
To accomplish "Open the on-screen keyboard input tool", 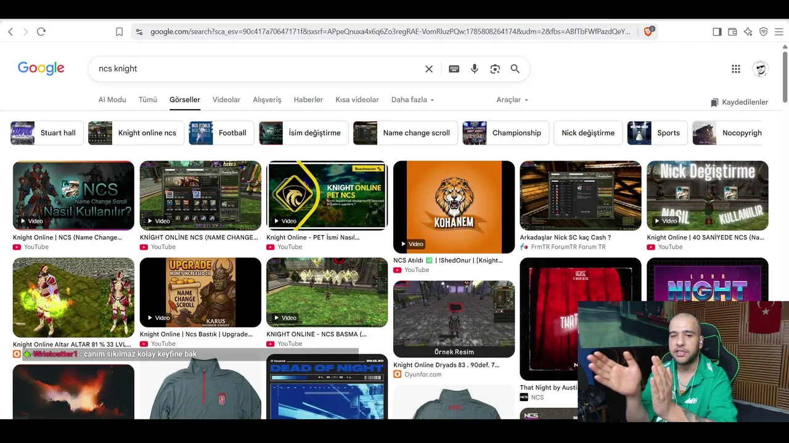I will coord(454,69).
